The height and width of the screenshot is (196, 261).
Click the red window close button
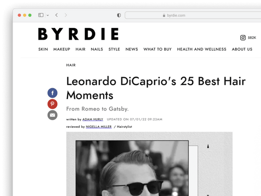(x=19, y=15)
